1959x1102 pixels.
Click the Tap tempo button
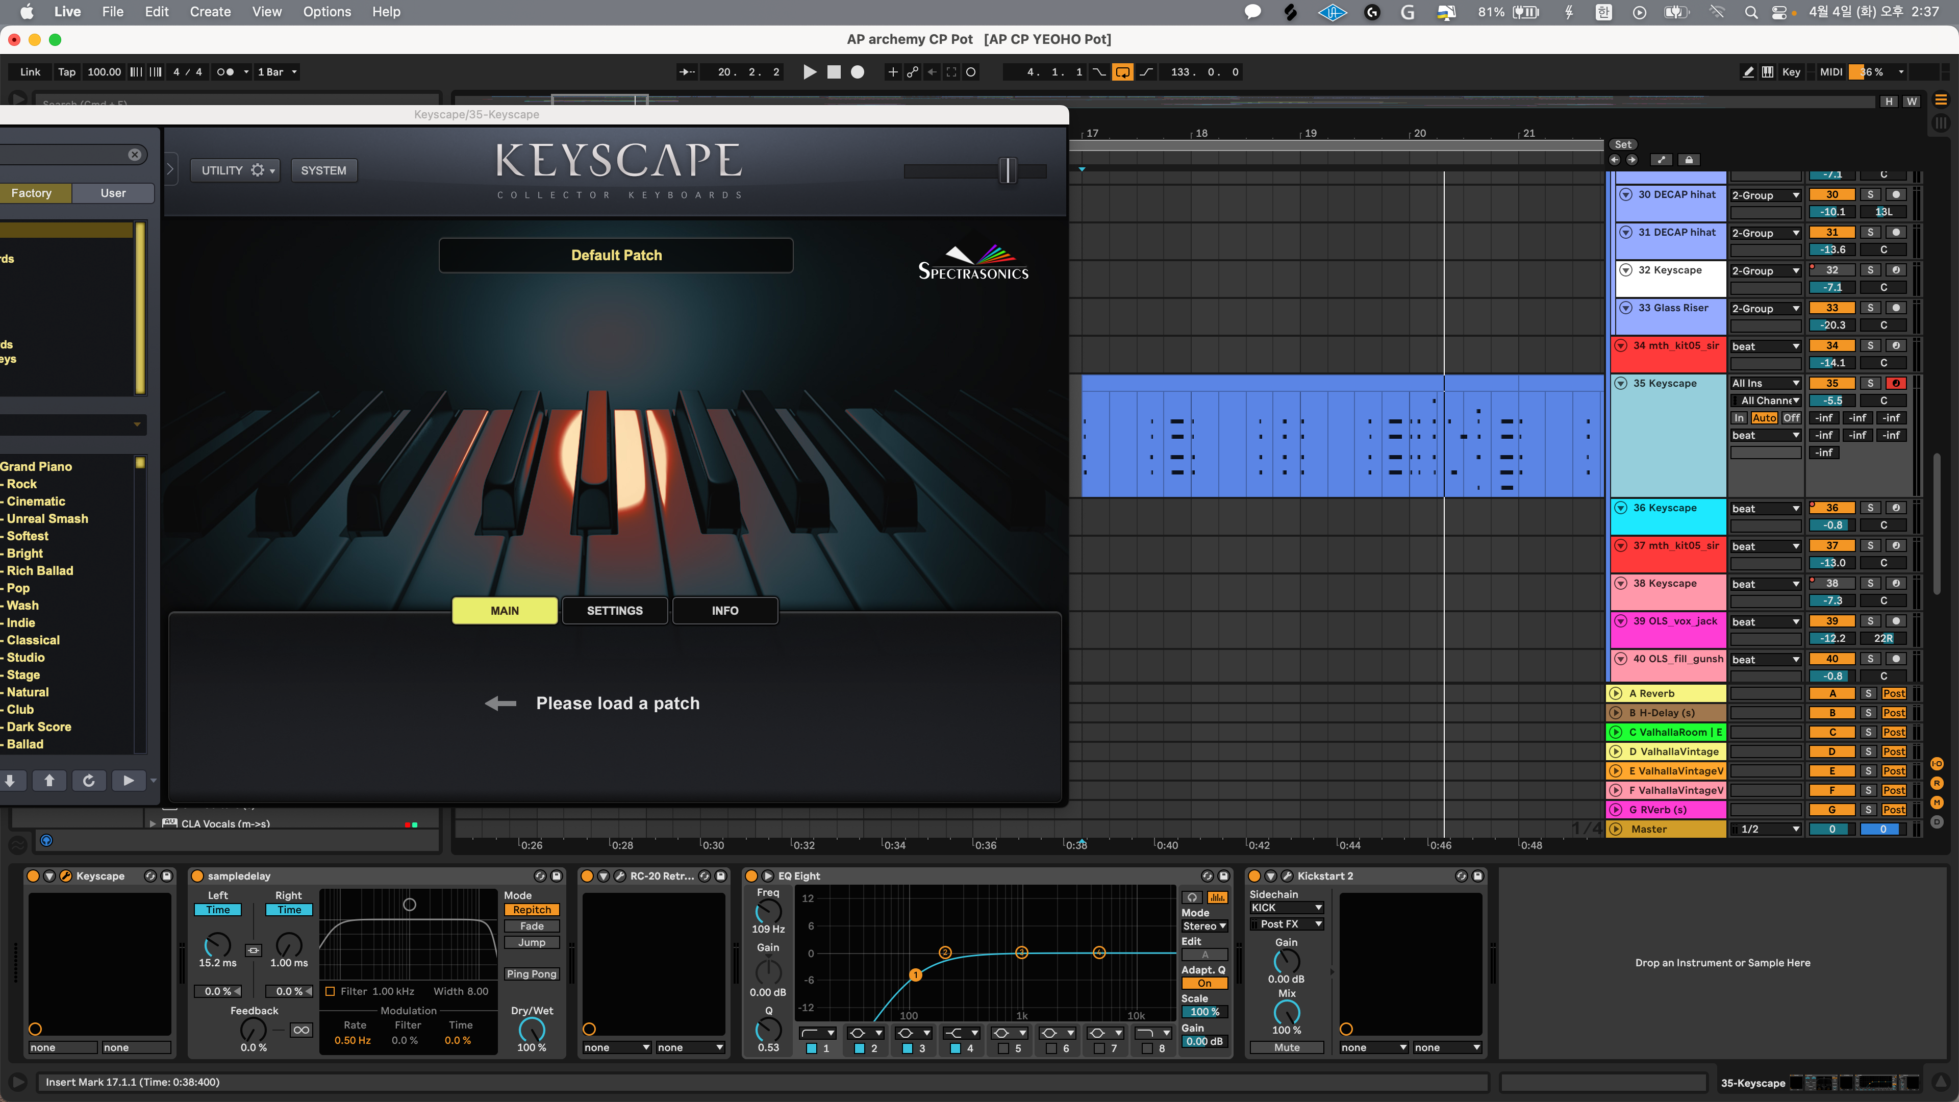click(x=67, y=72)
